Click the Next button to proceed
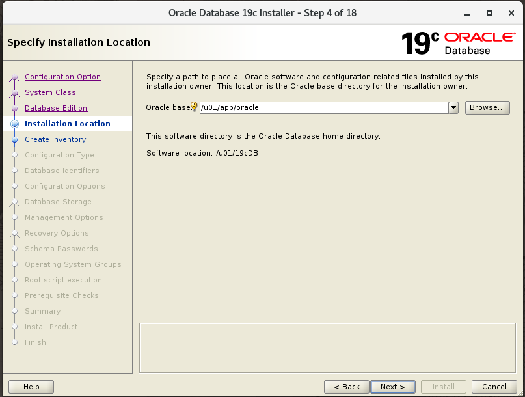Viewport: 525px width, 397px height. coord(392,386)
